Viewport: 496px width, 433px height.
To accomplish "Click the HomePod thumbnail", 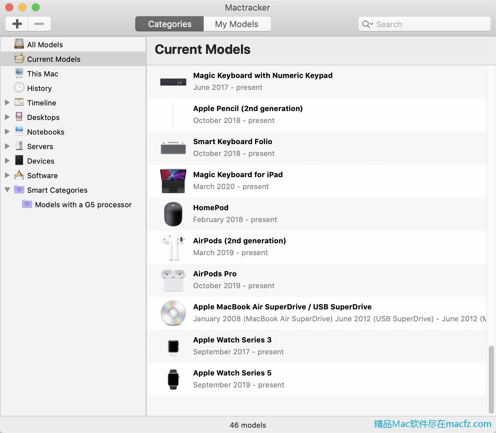I will click(173, 214).
